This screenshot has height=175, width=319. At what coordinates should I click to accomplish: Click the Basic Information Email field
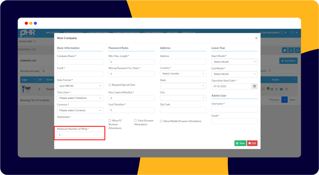coord(80,74)
